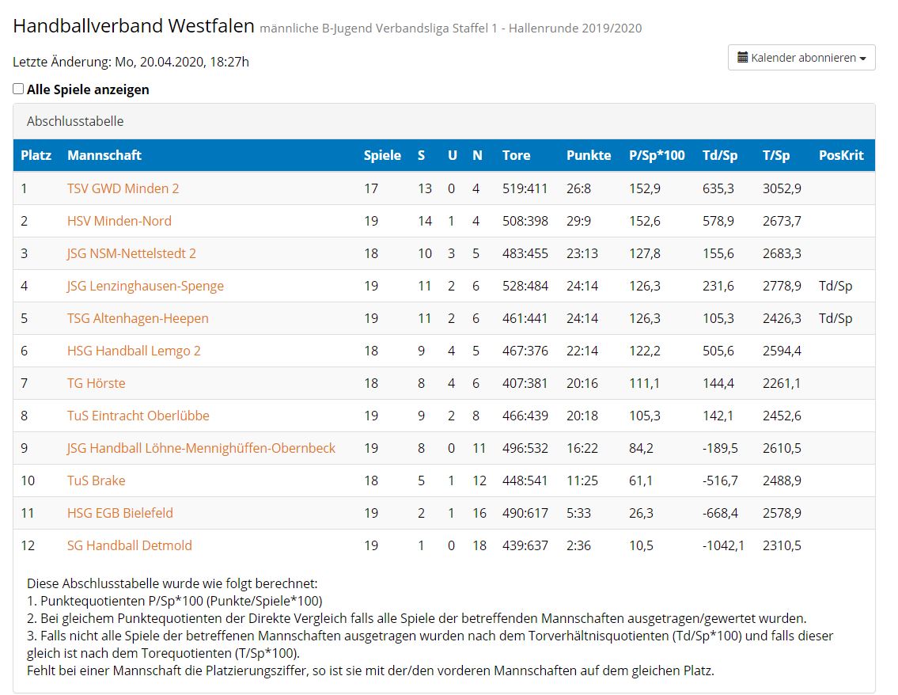Image resolution: width=898 pixels, height=695 pixels.
Task: Open team TG Hörste
Action: pyautogui.click(x=96, y=383)
